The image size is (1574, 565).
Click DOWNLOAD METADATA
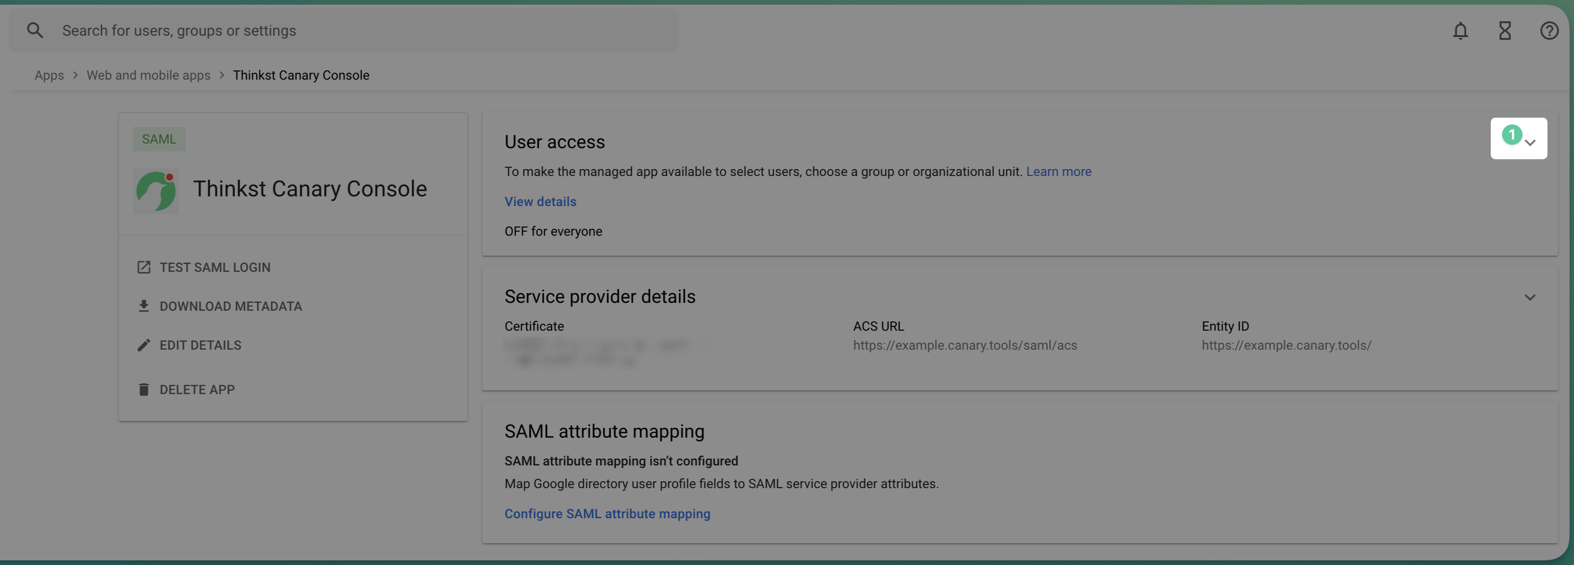(x=231, y=306)
